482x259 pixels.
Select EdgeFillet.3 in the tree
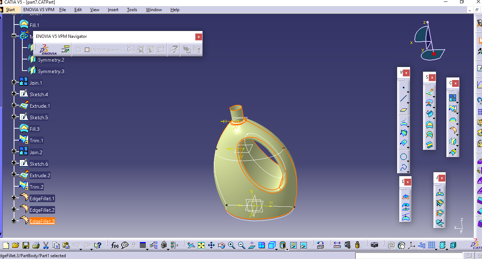coord(42,221)
